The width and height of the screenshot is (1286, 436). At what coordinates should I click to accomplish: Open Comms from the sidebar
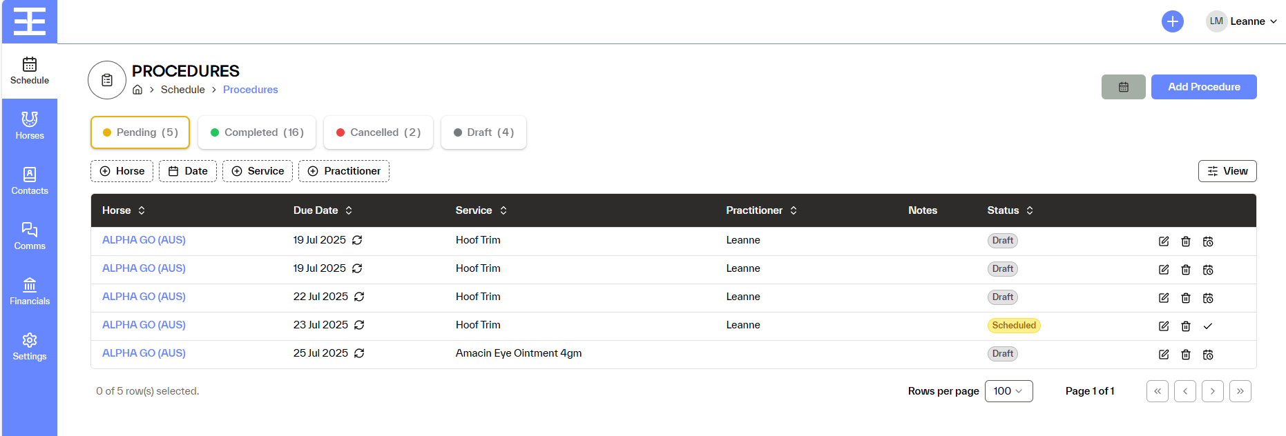point(30,236)
